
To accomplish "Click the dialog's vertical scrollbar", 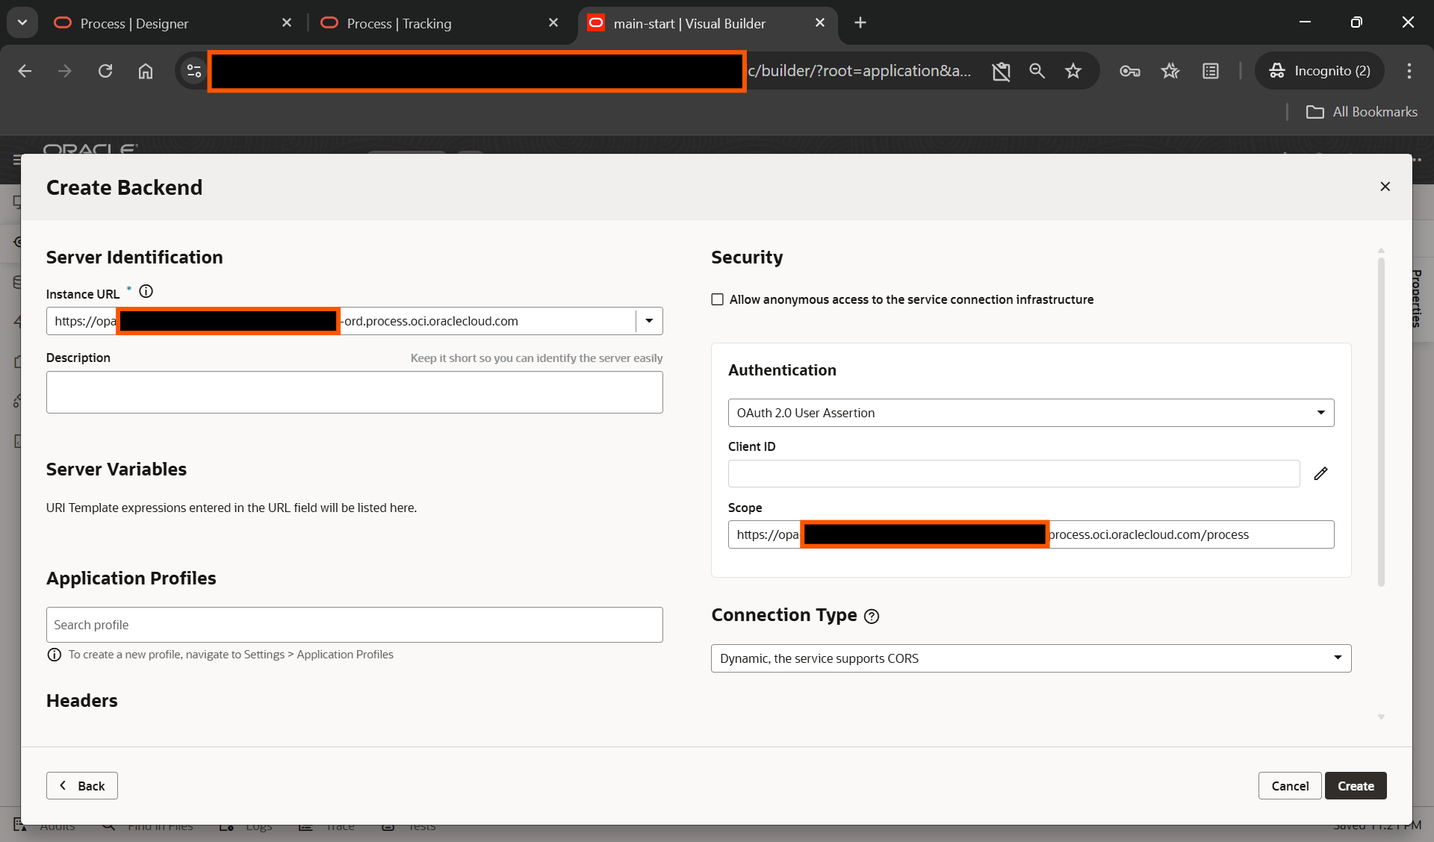I will [x=1381, y=422].
